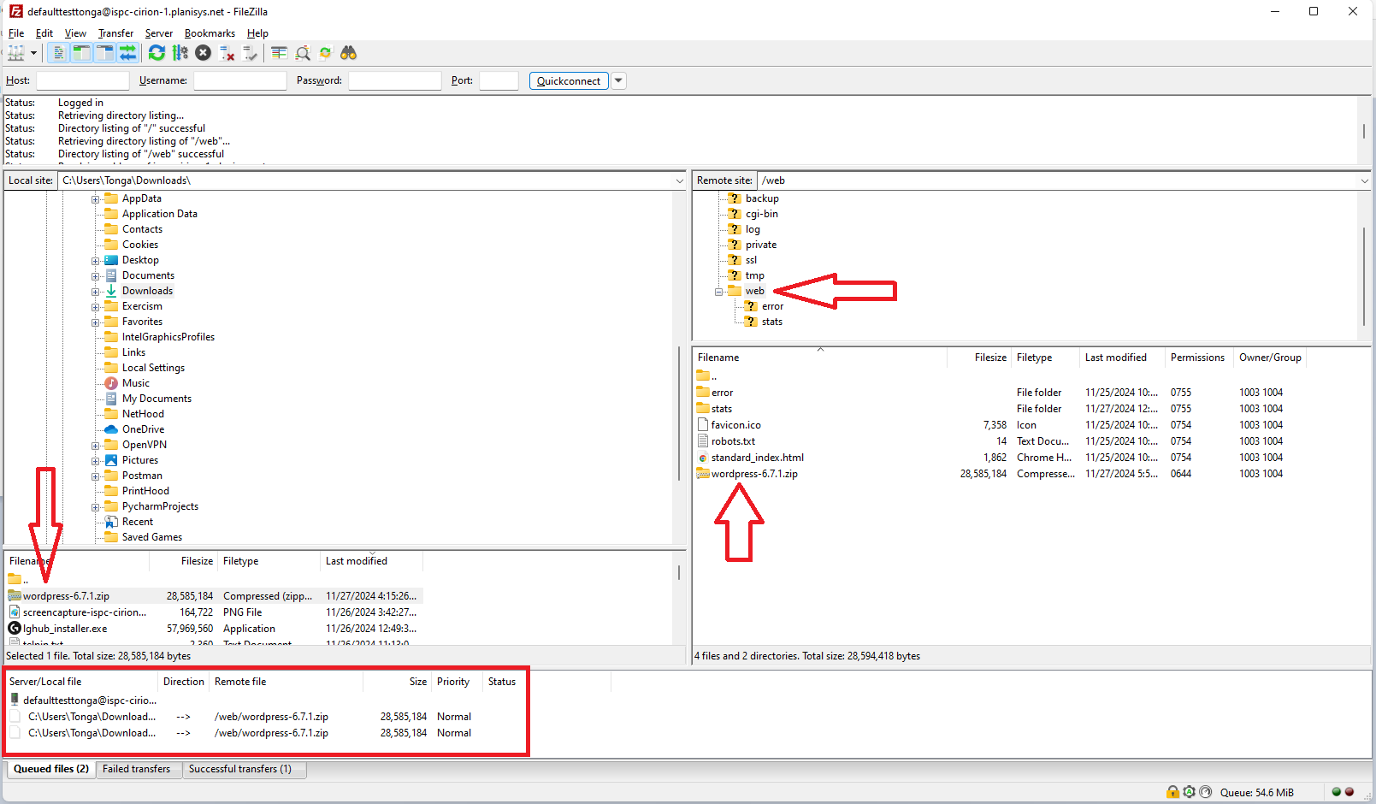
Task: Click the Quickconnect button
Action: click(569, 80)
